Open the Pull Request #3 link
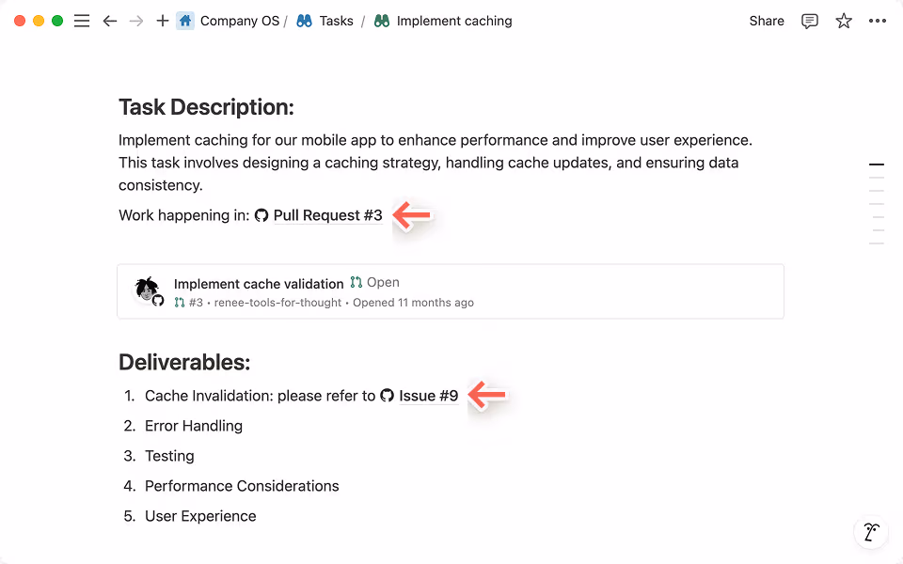Viewport: 903px width, 564px height. click(326, 215)
